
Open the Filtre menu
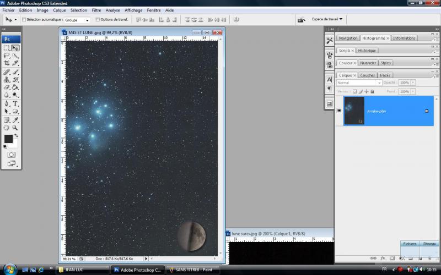pos(96,10)
